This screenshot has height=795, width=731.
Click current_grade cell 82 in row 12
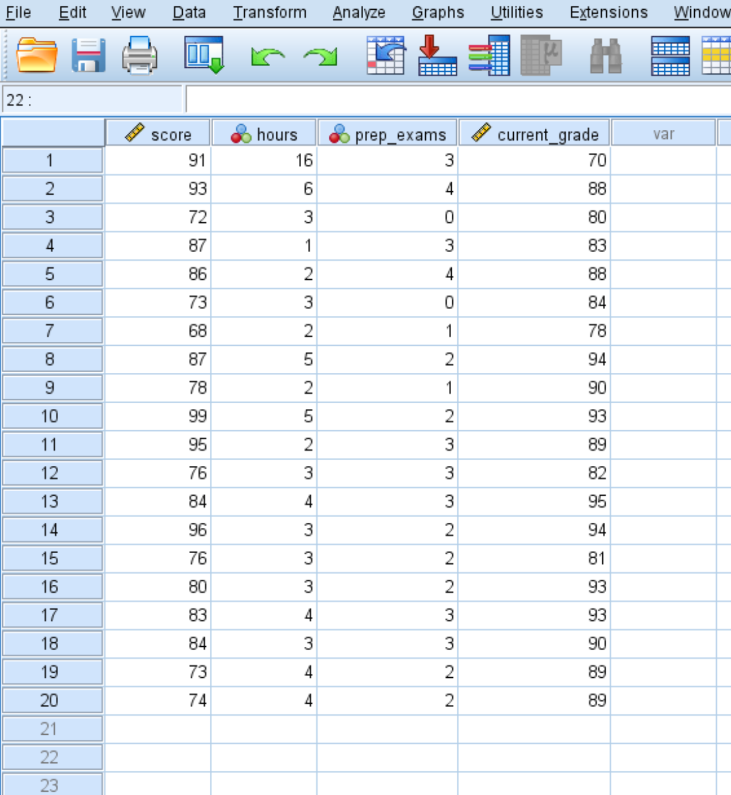(x=534, y=473)
